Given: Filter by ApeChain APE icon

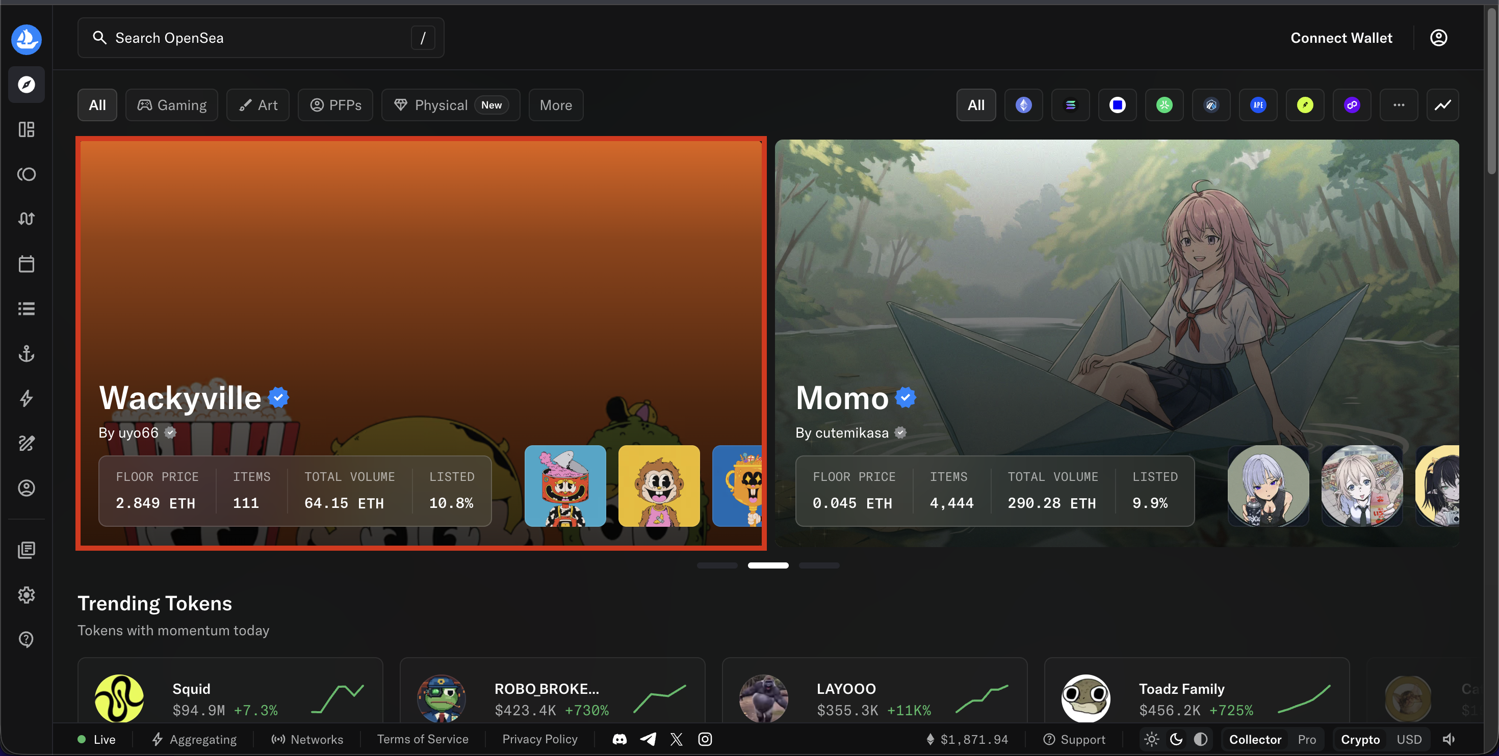Looking at the screenshot, I should 1258,105.
